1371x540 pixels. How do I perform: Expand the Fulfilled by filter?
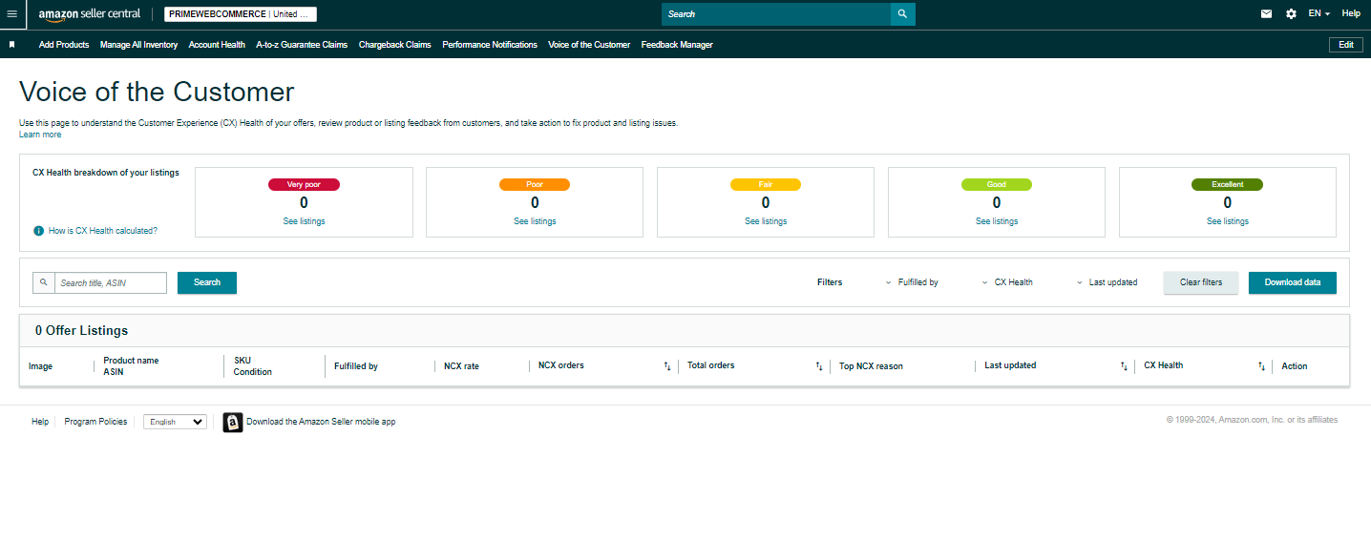pyautogui.click(x=912, y=282)
